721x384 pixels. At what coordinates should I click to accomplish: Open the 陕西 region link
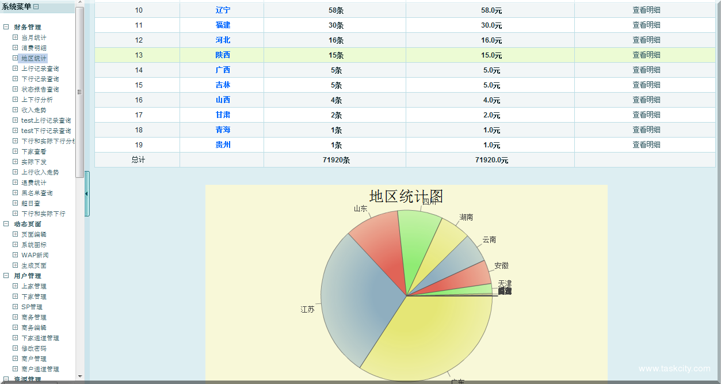point(223,55)
